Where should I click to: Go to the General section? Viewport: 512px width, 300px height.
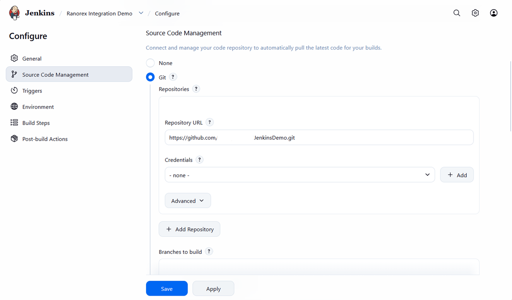[69, 59]
